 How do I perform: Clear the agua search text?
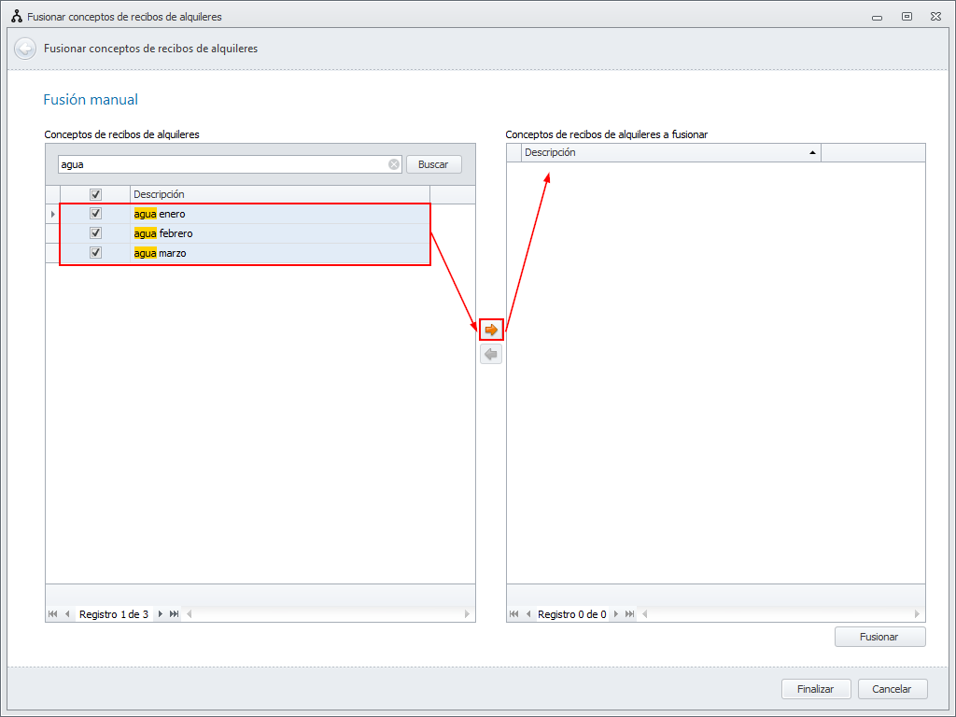pyautogui.click(x=394, y=164)
